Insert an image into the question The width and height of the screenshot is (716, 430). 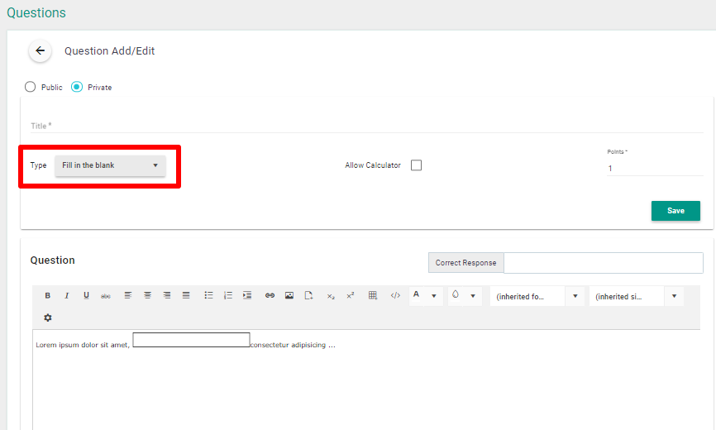click(x=289, y=296)
